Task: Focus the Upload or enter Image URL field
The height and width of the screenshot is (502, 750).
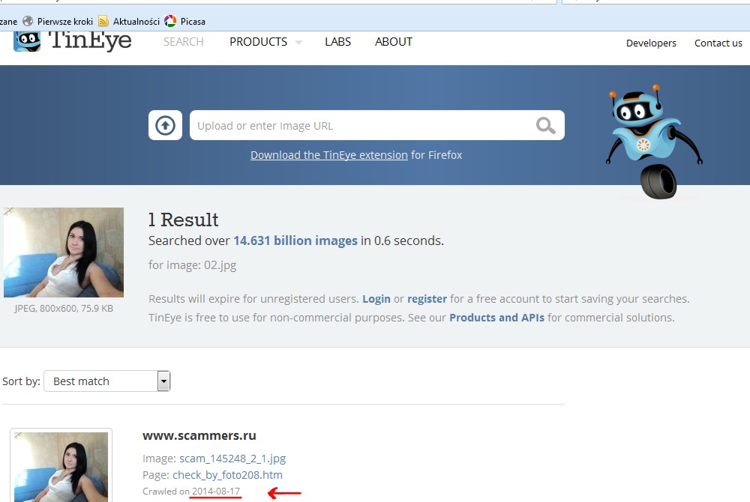Action: [360, 126]
